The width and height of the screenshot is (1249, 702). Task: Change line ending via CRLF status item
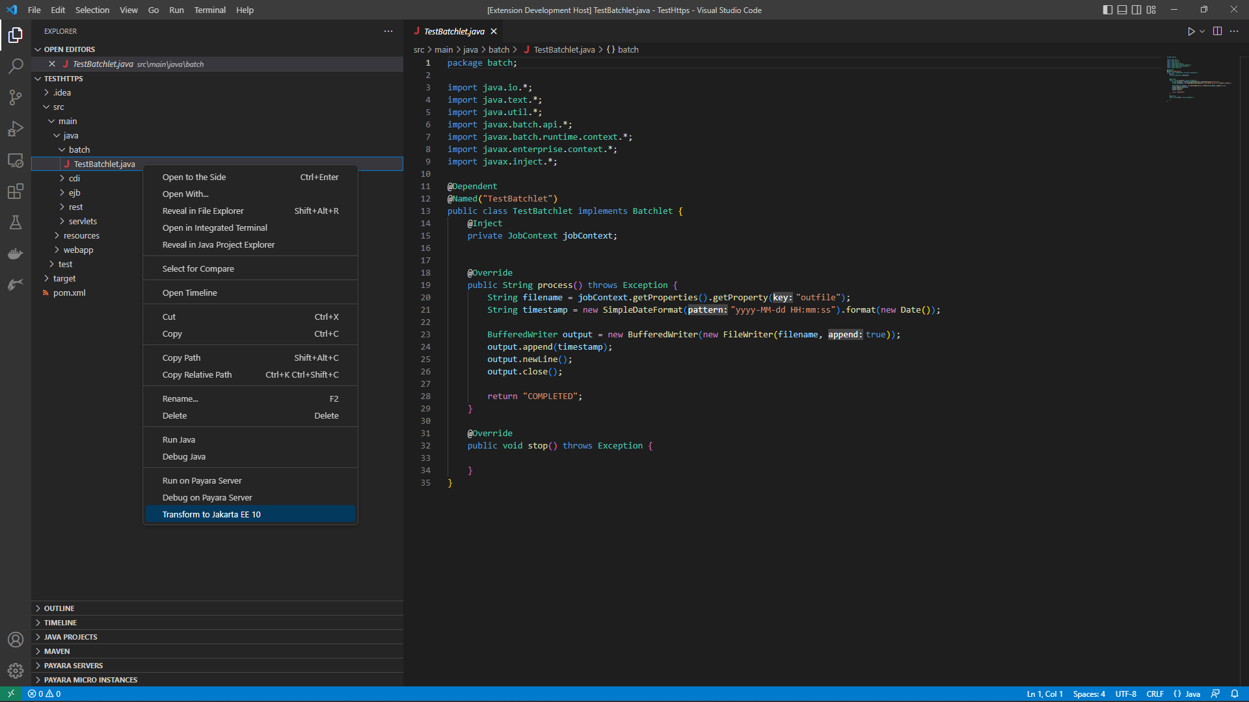click(1156, 694)
